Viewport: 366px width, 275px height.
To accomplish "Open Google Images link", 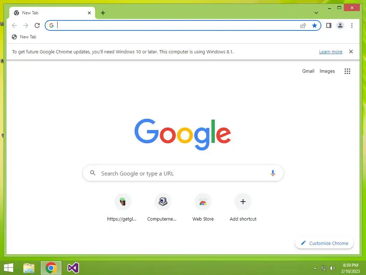I will point(327,71).
